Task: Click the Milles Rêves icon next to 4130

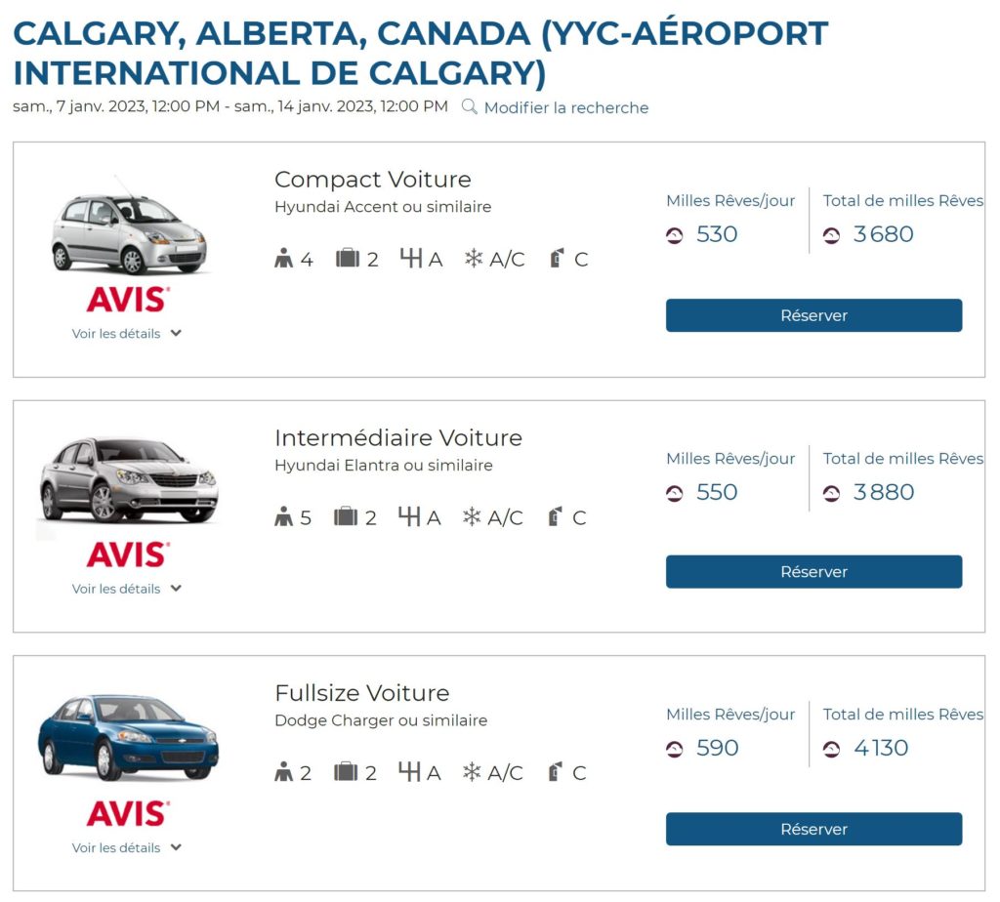Action: click(x=832, y=748)
